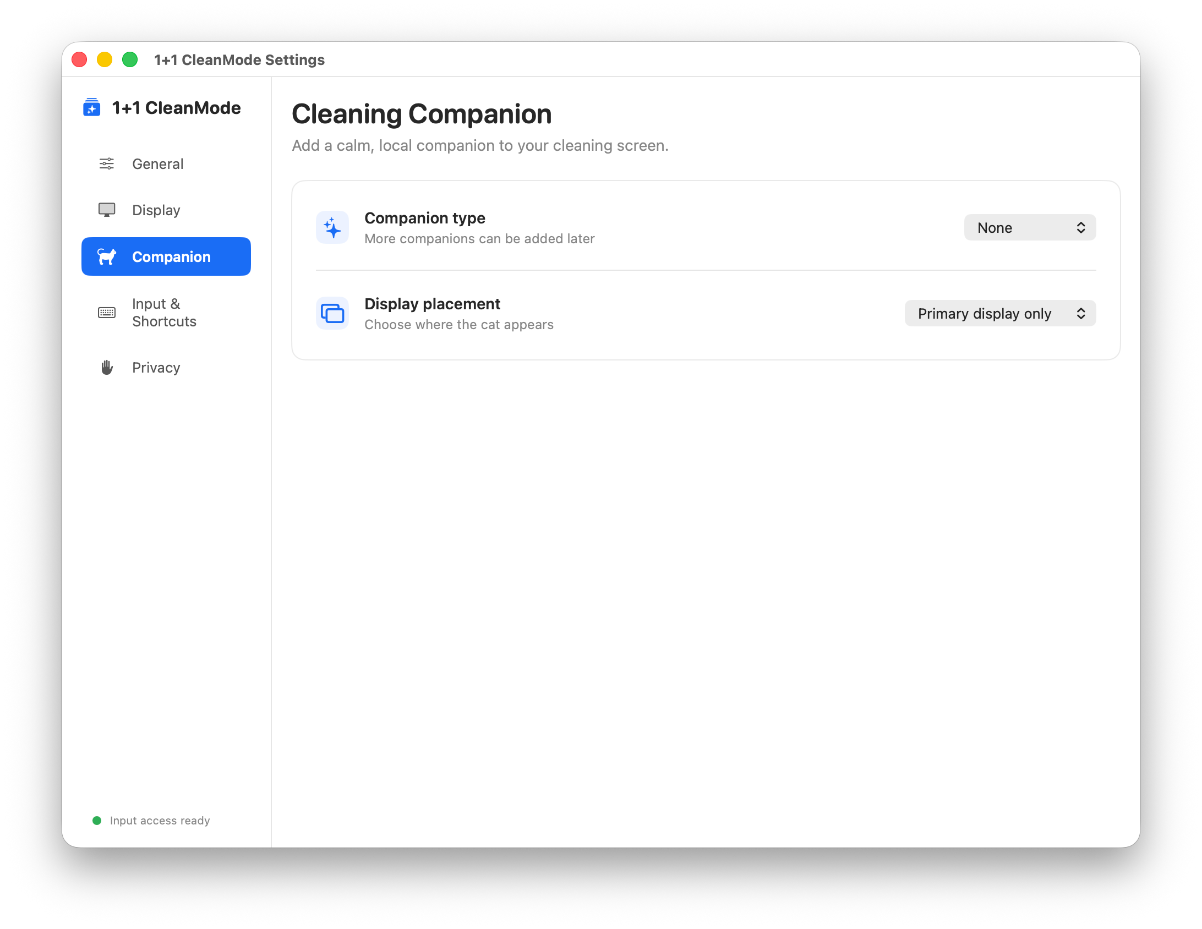This screenshot has height=929, width=1202.
Task: Click the Display placement windows icon
Action: click(332, 313)
